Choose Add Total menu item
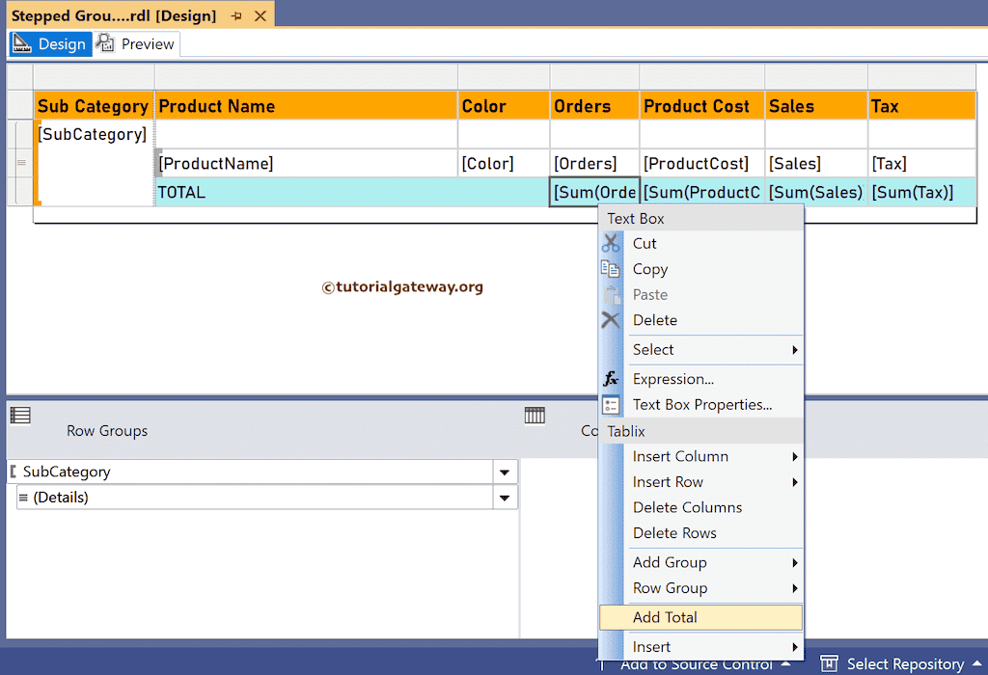988x675 pixels. point(701,617)
